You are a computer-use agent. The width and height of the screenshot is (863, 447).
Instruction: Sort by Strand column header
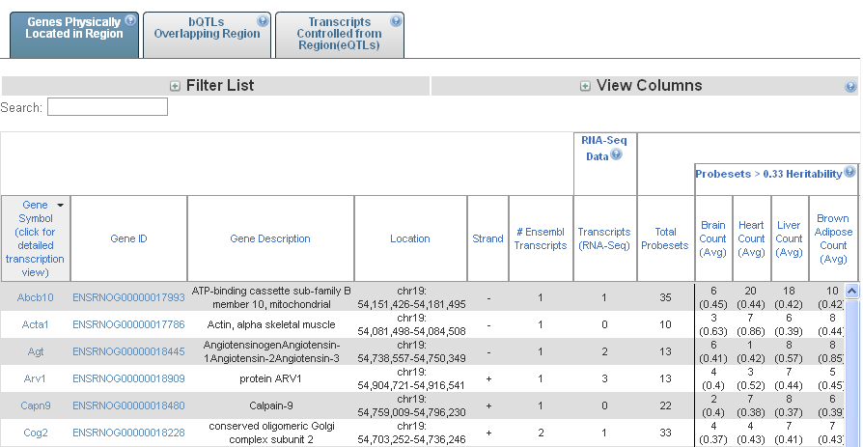click(487, 238)
